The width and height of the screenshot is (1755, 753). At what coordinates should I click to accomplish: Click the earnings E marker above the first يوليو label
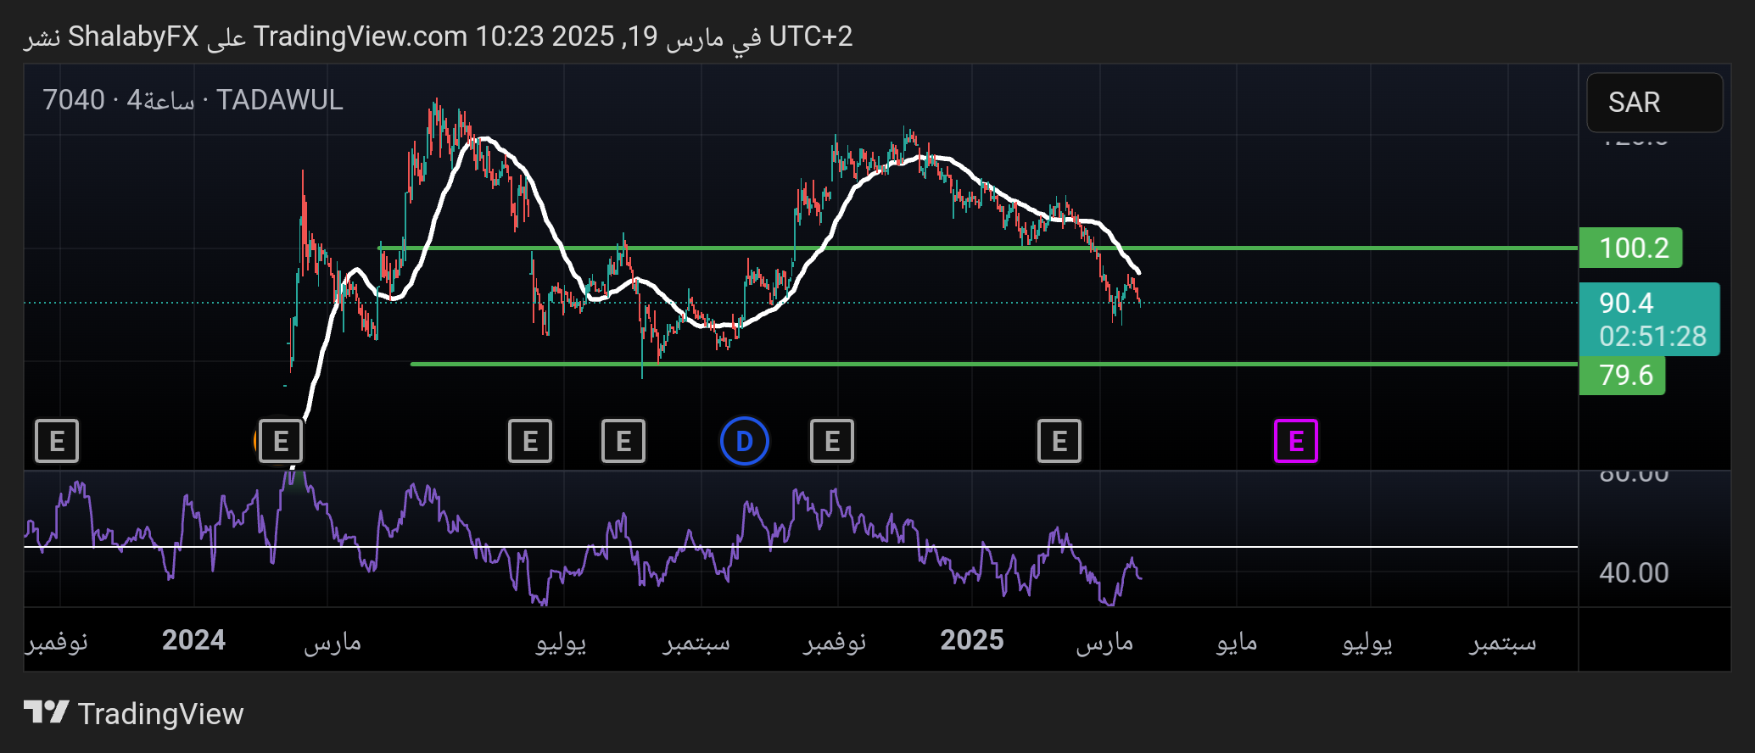pyautogui.click(x=530, y=441)
